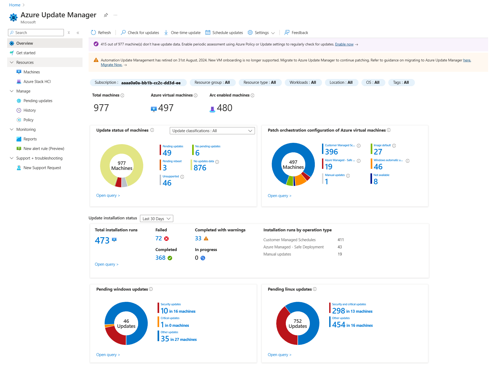Open the Update classifications dropdown
The height and width of the screenshot is (372, 495).
(212, 131)
